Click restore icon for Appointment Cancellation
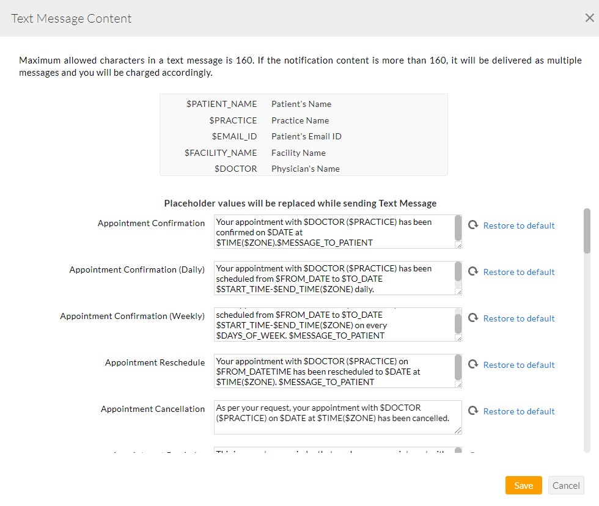The image size is (599, 506). (x=472, y=411)
